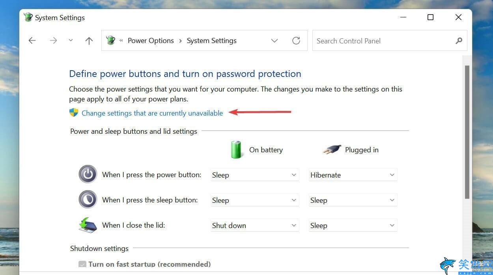Go back with the left arrow button

pos(32,41)
